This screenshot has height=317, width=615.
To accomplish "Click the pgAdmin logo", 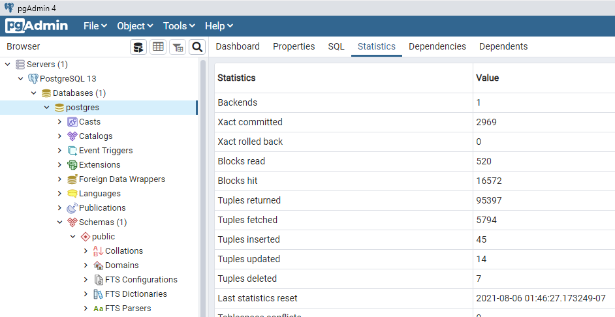I will (x=37, y=26).
